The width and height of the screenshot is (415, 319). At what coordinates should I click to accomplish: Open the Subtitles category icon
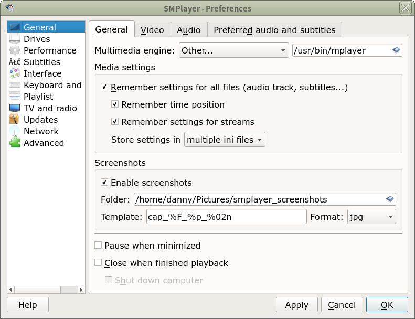15,62
